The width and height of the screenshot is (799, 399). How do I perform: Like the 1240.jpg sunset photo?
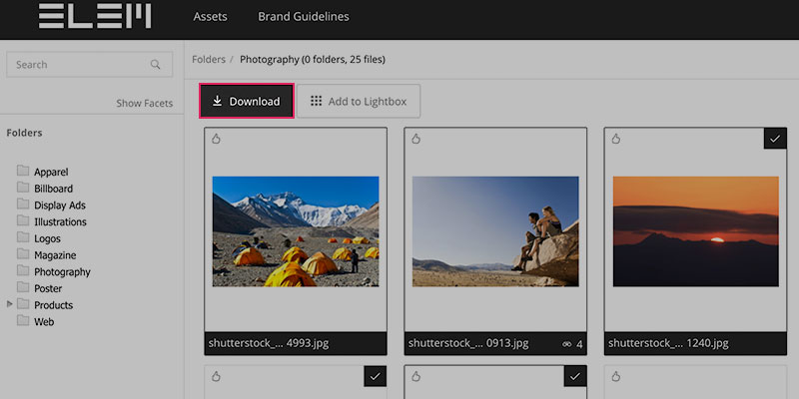click(x=616, y=139)
